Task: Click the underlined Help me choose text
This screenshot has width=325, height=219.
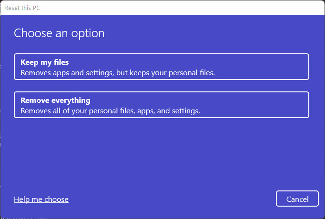Action: [x=41, y=199]
